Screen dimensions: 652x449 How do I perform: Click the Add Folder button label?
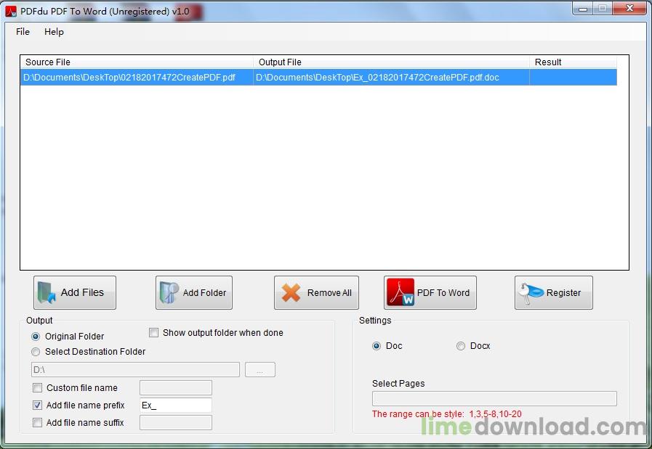pyautogui.click(x=204, y=292)
